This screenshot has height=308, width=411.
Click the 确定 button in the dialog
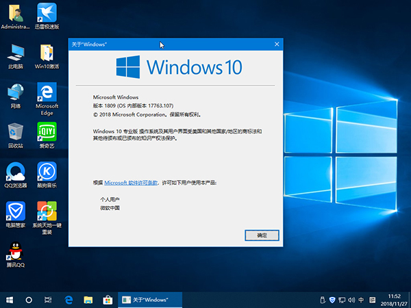click(x=262, y=235)
